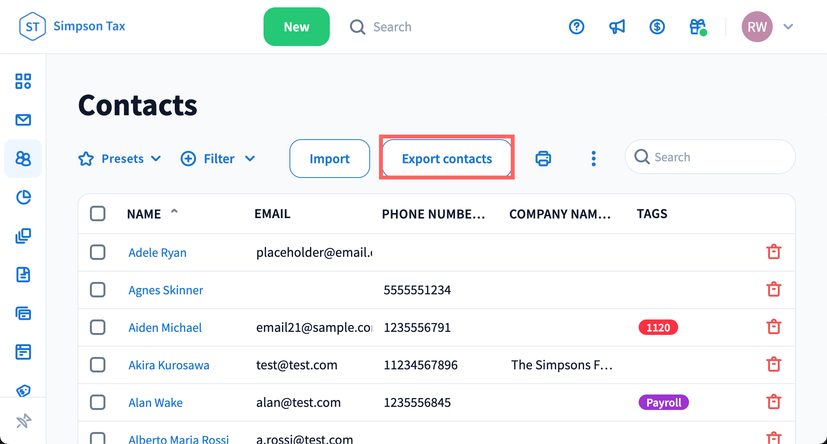Open the inbox mail sidebar icon
The image size is (827, 444).
(x=23, y=120)
